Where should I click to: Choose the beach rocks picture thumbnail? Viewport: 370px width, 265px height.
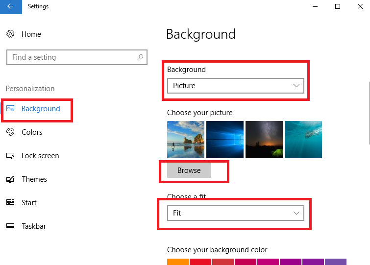tap(186, 140)
